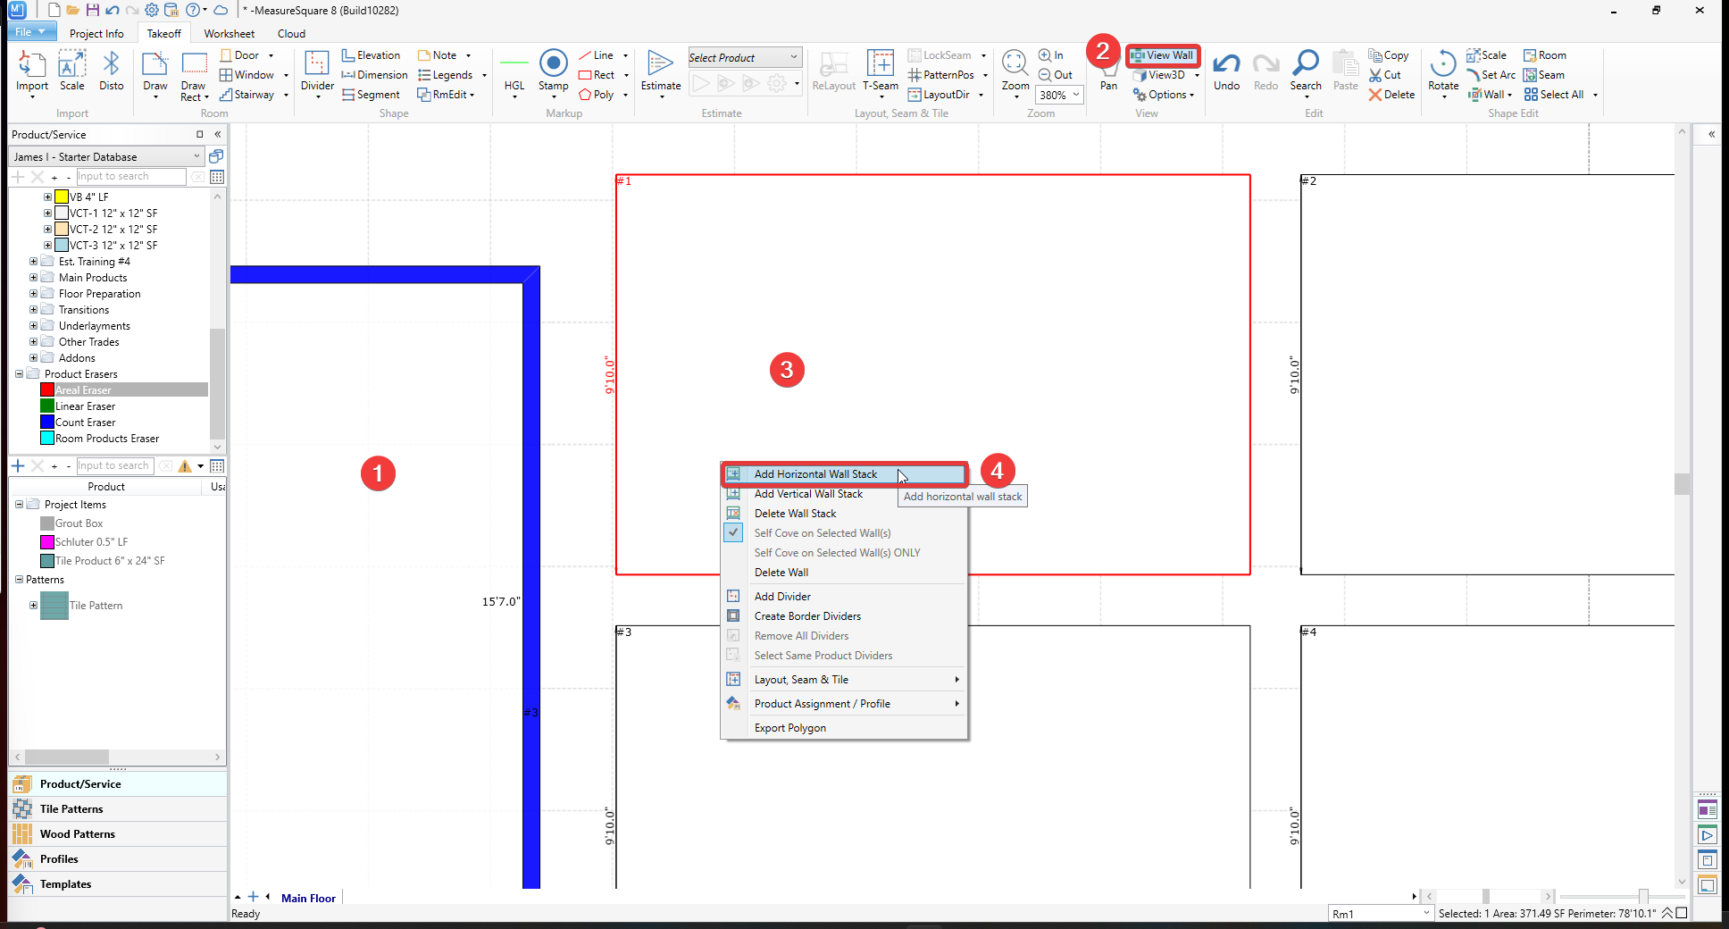Choose Add Vertical Wall Stack
This screenshot has width=1729, height=929.
[x=808, y=494]
